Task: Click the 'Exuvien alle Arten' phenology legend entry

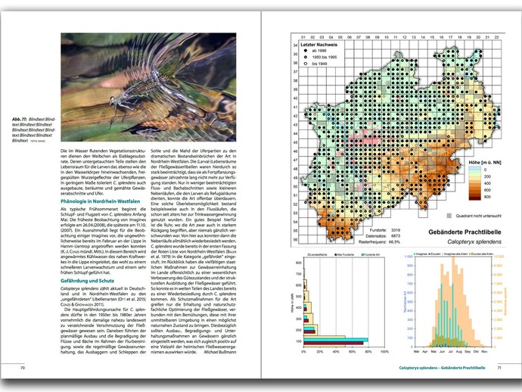Action: tap(481, 254)
